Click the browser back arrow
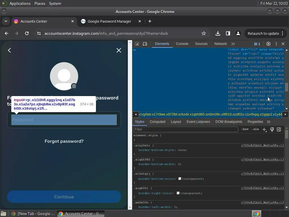Viewport: 289px width, 217px height. coord(6,33)
